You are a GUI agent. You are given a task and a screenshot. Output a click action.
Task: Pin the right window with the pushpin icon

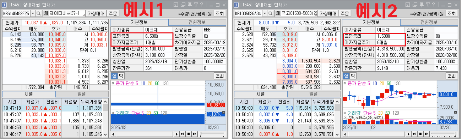click(422, 5)
